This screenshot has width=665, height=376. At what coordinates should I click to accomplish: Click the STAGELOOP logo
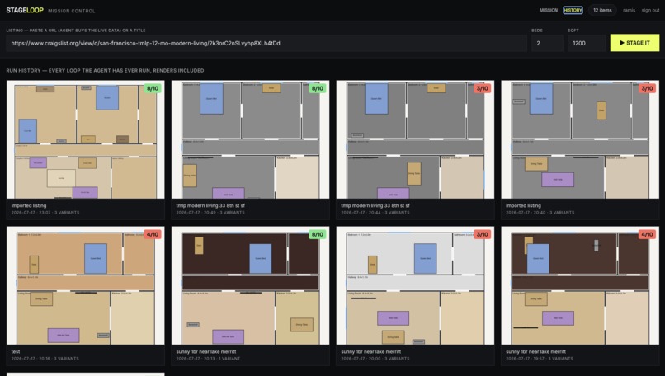coord(25,10)
